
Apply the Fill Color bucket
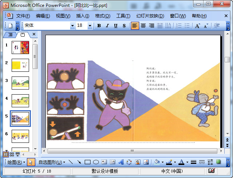(157, 162)
